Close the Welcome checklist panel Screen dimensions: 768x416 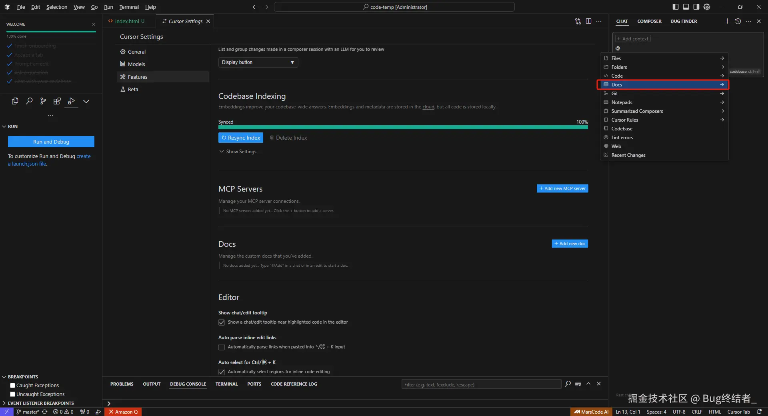coord(94,24)
